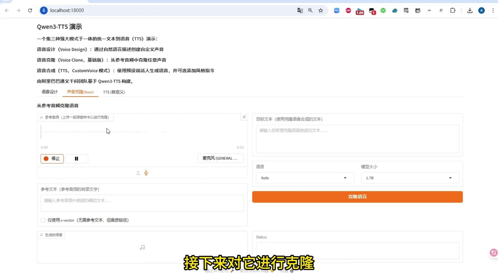Open the web page capture extension icon
Image resolution: width=498 pixels, height=280 pixels.
406,10
